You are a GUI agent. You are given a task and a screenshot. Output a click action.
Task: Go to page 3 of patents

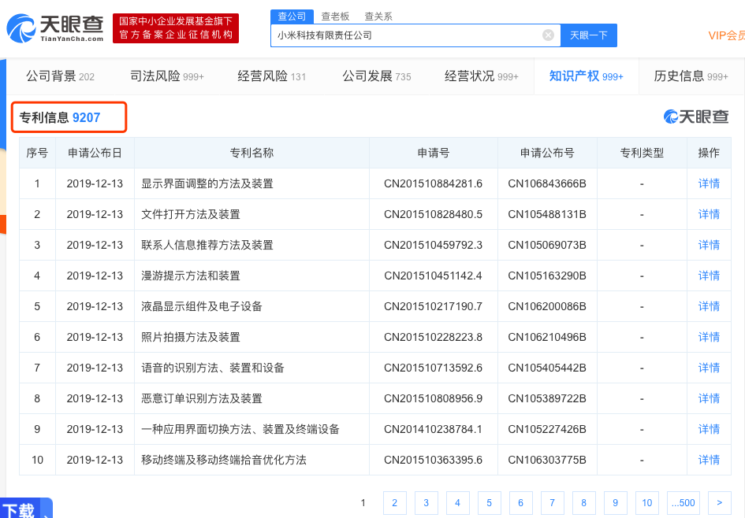click(427, 503)
